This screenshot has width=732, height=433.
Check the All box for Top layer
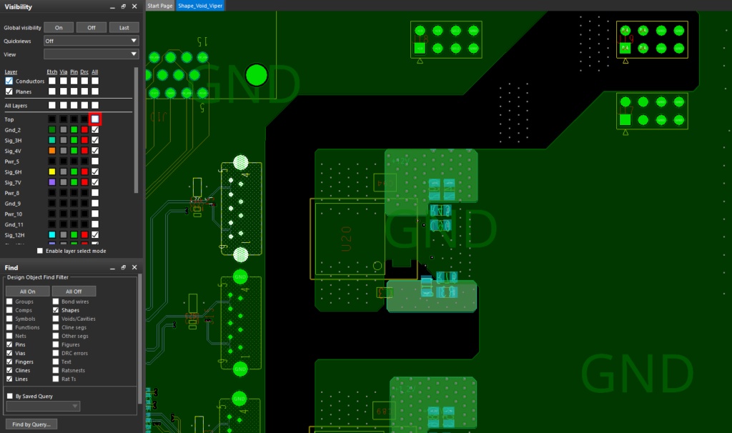tap(95, 119)
